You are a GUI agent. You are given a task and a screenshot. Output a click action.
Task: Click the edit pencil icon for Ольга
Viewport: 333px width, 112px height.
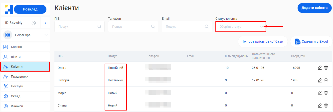click(x=320, y=68)
